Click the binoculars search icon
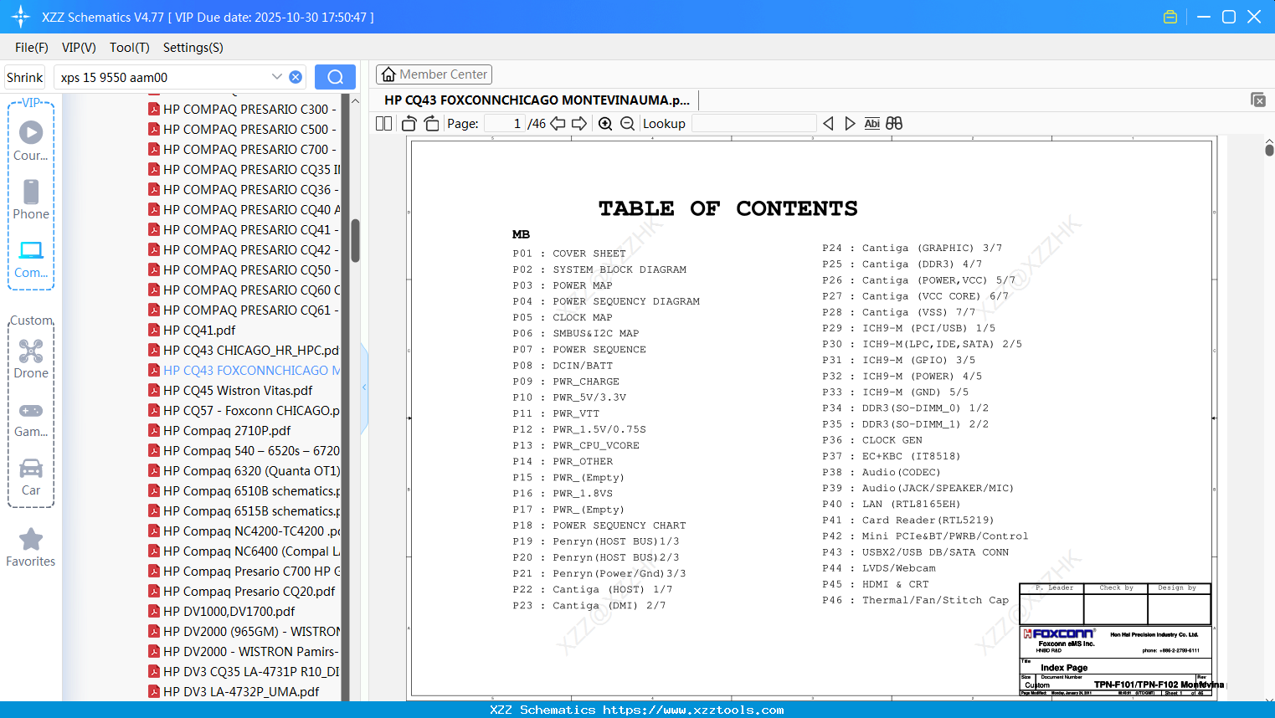The width and height of the screenshot is (1275, 718). [x=894, y=124]
